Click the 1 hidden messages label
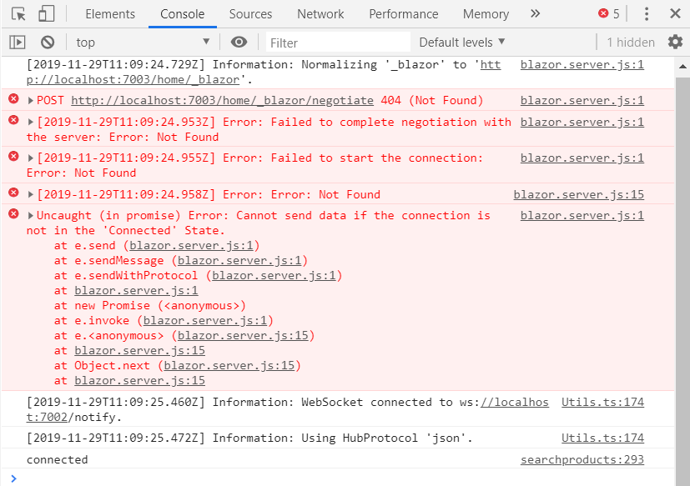Screen dimensions: 690x486 coord(631,43)
